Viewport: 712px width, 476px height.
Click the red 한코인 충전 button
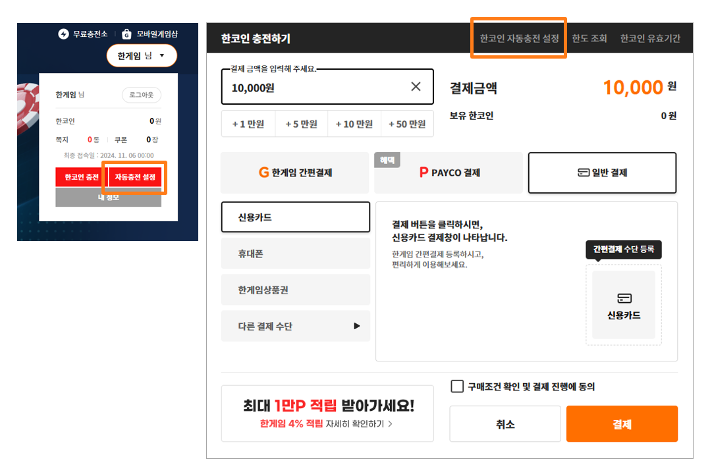pos(82,177)
